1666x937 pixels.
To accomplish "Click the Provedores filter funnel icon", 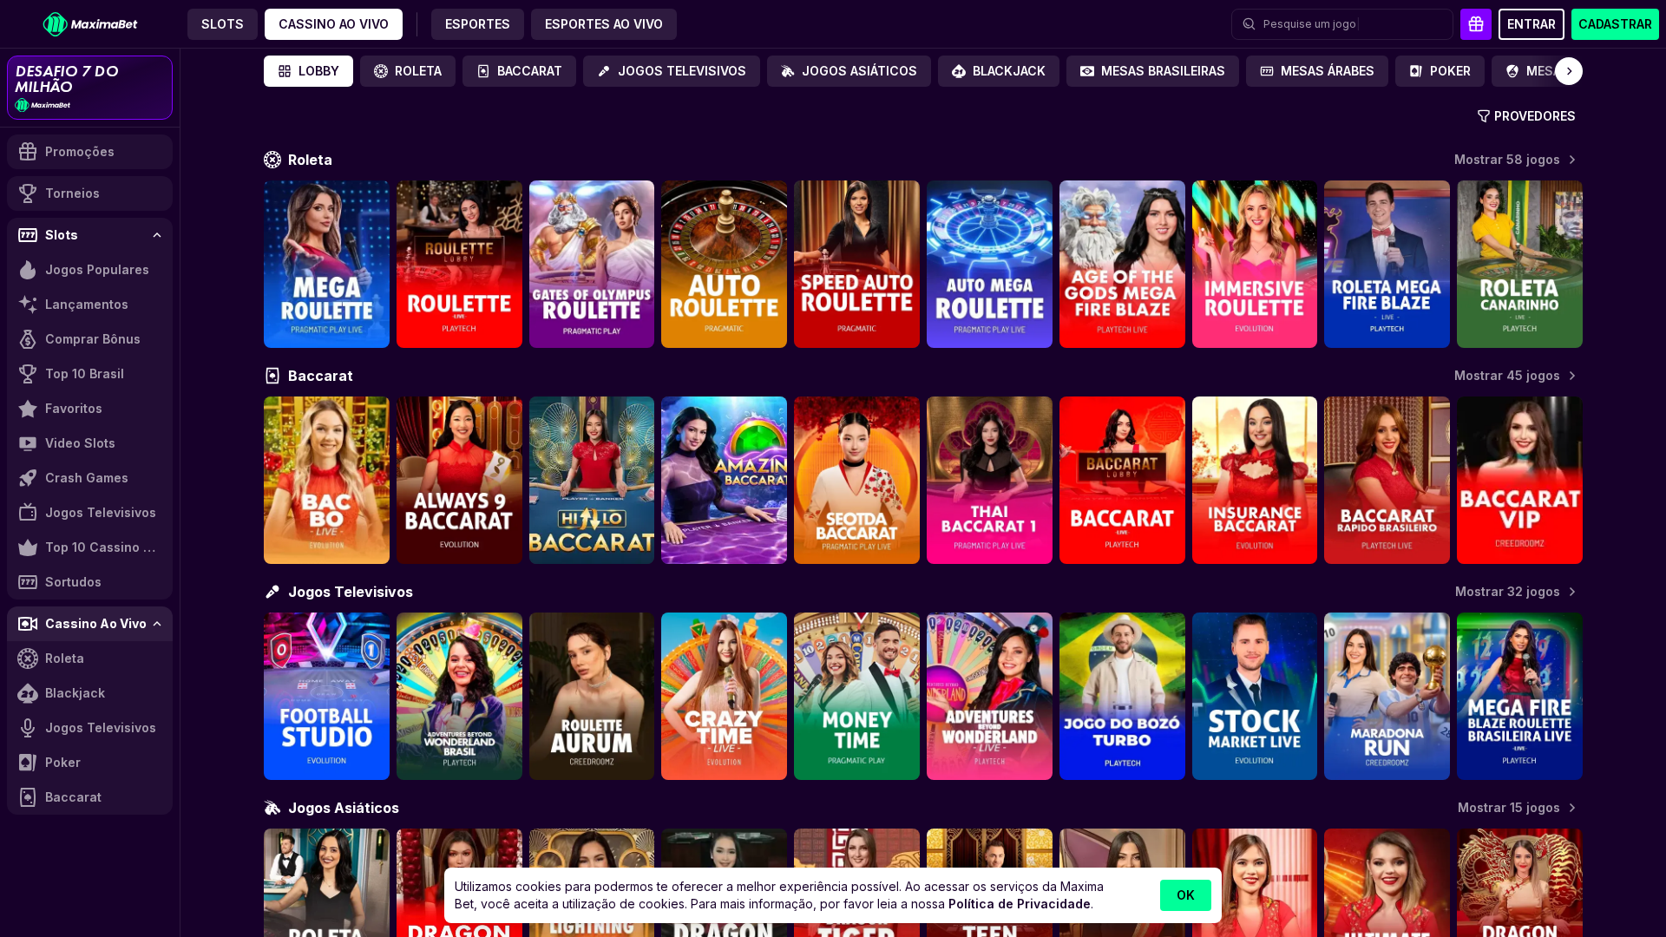I will click(x=1484, y=116).
